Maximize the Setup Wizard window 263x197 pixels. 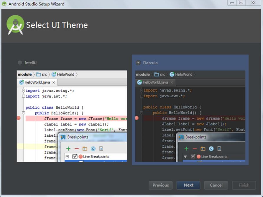pos(241,3)
